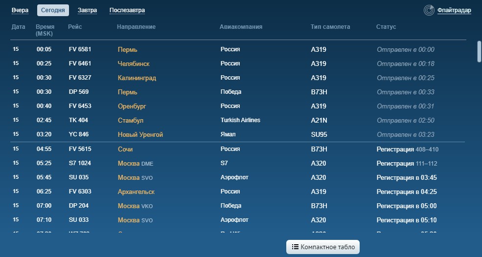
Task: Open the Flightradar radar icon
Action: 429,10
